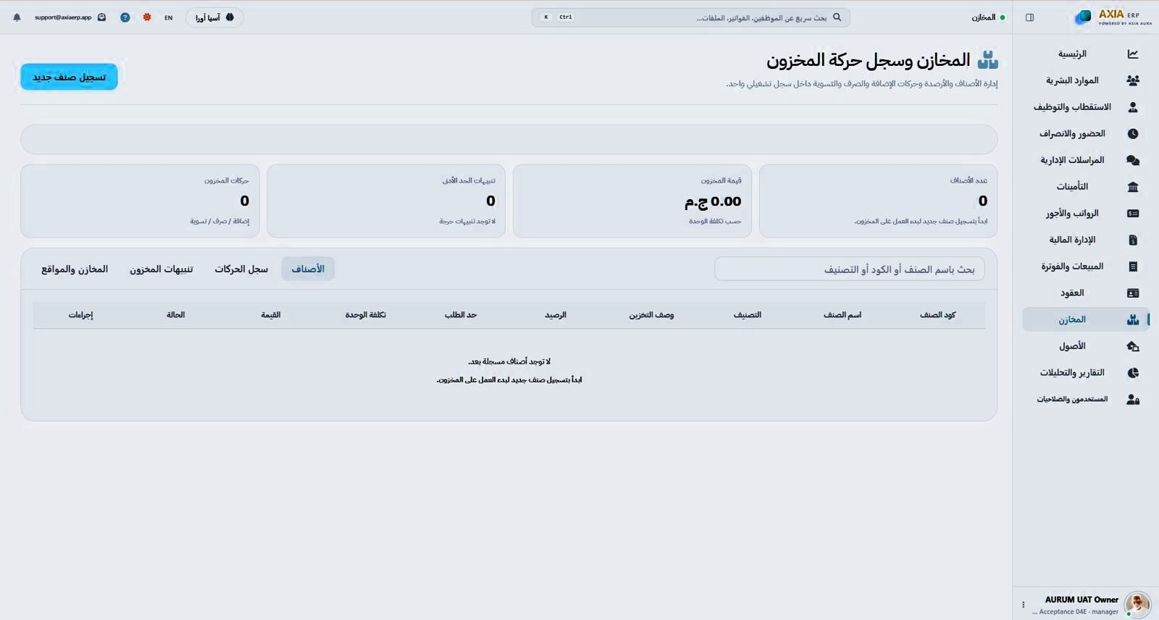Click the search magnifier icon in top bar

click(837, 17)
